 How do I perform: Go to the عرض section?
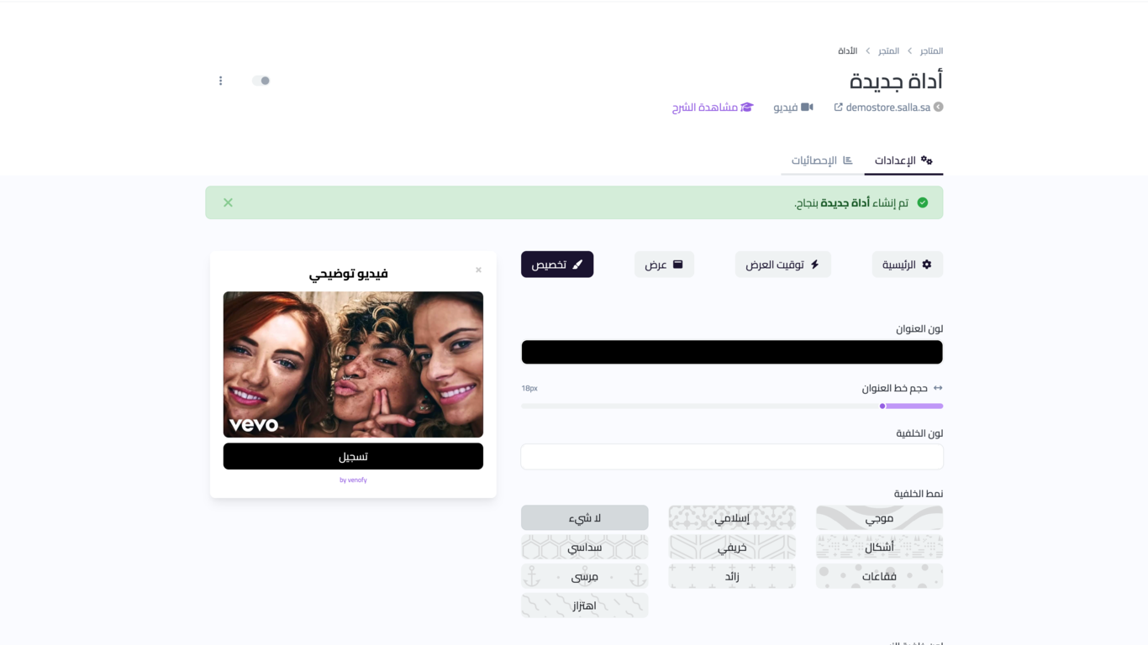point(664,265)
